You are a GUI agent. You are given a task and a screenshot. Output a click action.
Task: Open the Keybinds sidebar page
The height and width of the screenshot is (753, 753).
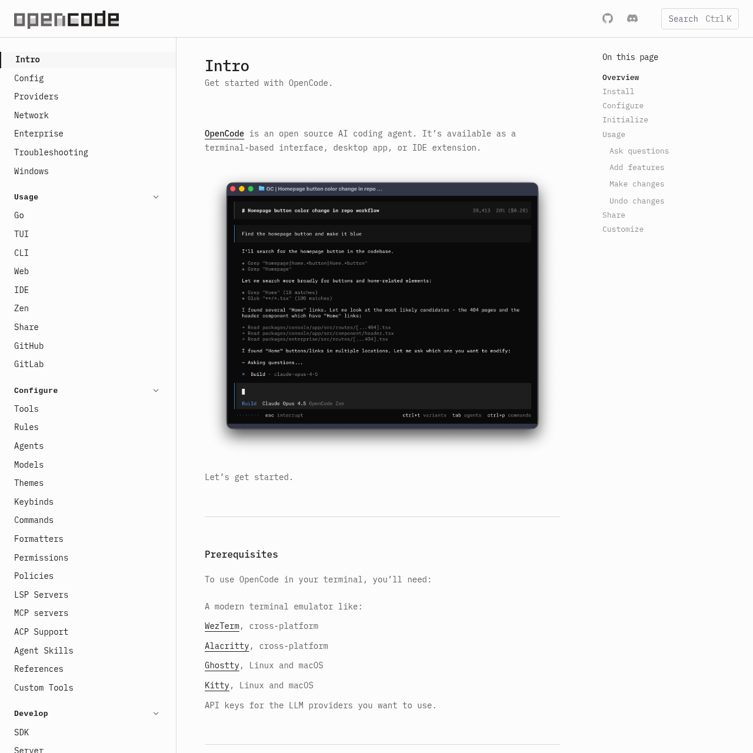coord(34,502)
